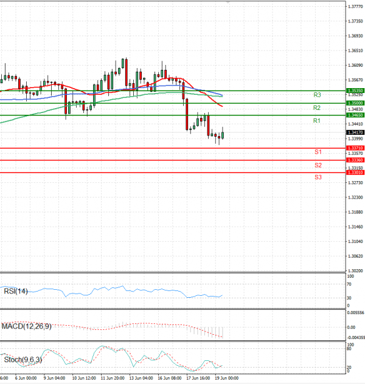Click the 19 Jun 00:00 time label
Screen dimensions: 365x384
[224, 377]
